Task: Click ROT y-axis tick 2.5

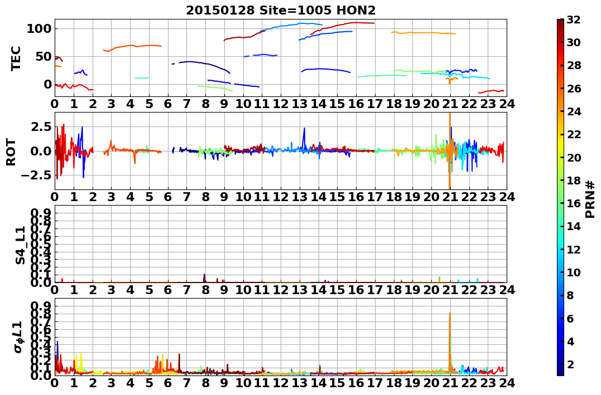Action: pos(40,126)
